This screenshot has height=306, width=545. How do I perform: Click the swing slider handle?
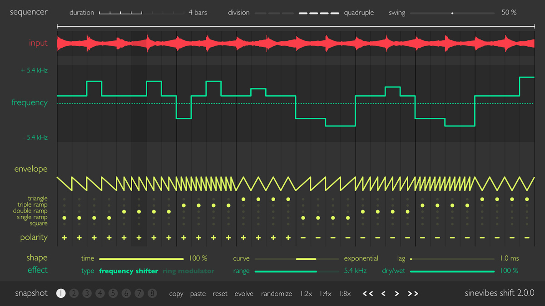pyautogui.click(x=452, y=13)
